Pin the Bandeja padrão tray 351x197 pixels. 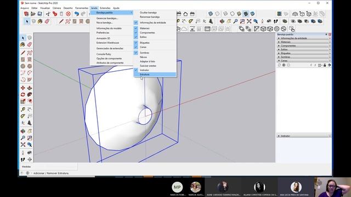click(326, 34)
